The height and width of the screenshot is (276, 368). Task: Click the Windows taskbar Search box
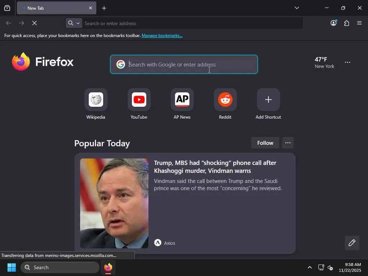point(60,267)
